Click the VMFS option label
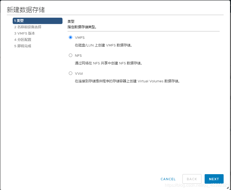Screen dimensions: 231x190 point(80,37)
